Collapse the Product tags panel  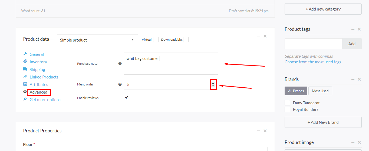tap(353, 29)
